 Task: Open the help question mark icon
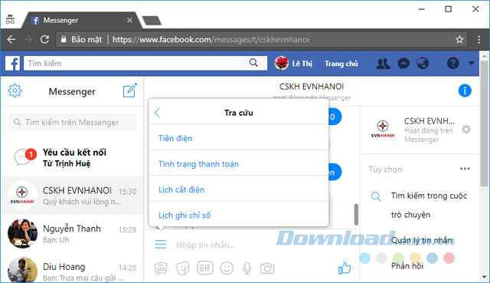[x=452, y=64]
